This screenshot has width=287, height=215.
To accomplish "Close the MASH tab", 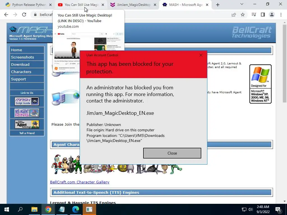I will point(207,5).
